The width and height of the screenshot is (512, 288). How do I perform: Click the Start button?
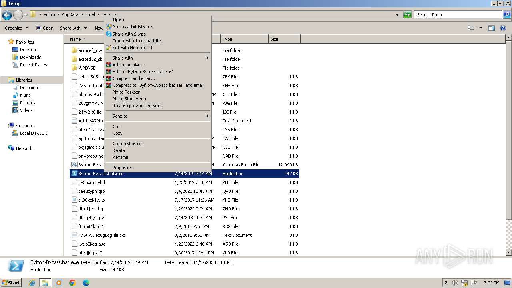tap(11, 283)
